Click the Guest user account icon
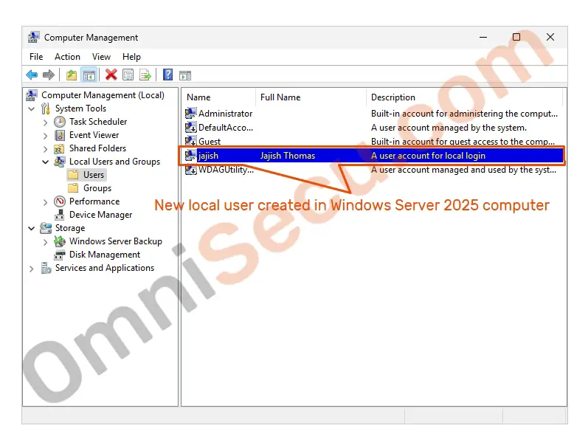 191,142
